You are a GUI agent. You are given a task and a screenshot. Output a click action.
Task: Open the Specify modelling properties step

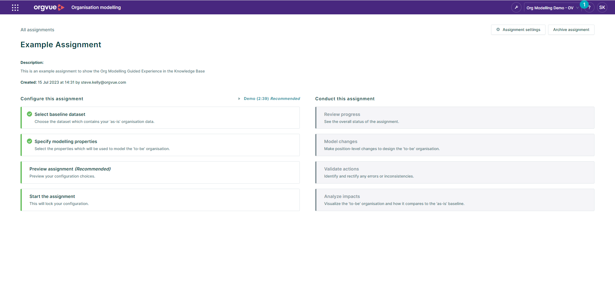click(x=160, y=145)
